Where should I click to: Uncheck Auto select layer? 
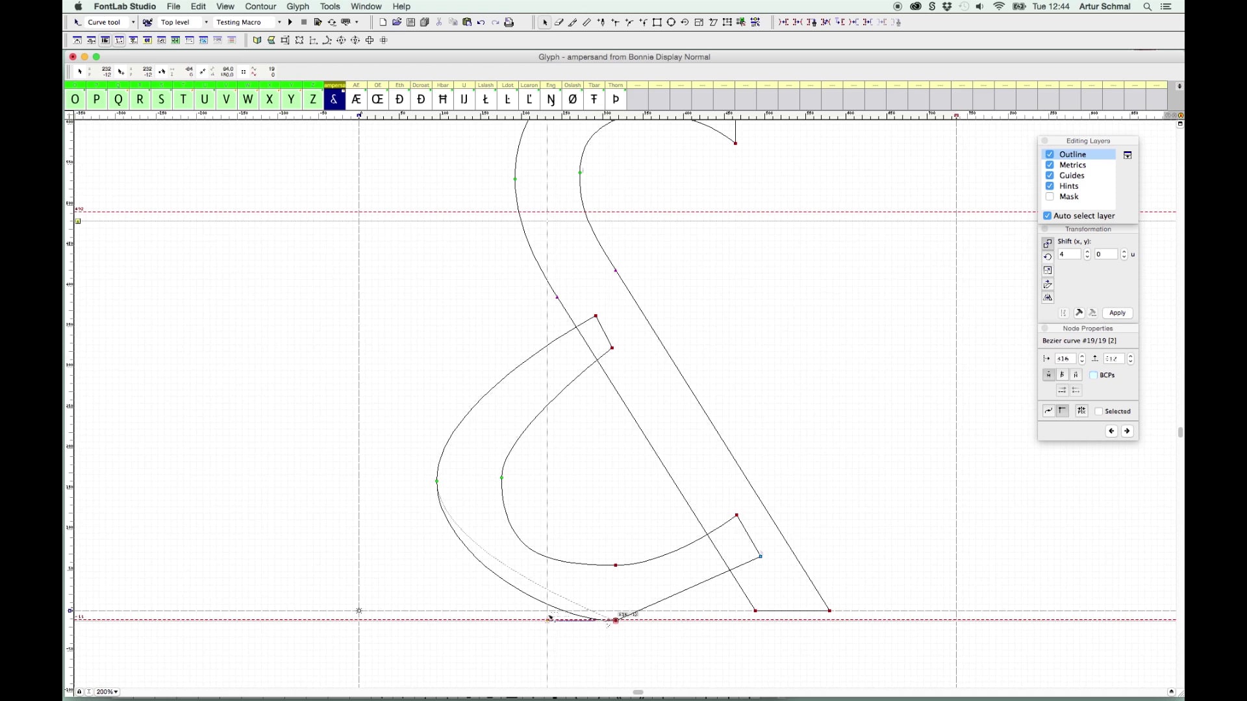pyautogui.click(x=1047, y=215)
